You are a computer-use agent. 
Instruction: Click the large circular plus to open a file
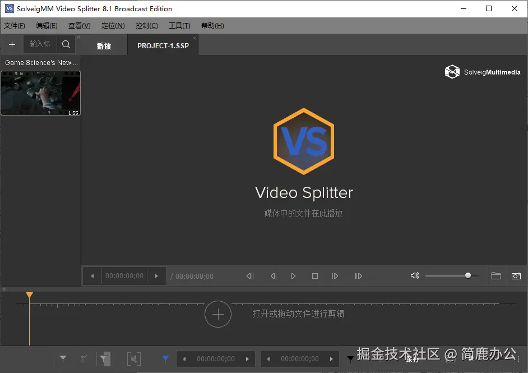pos(218,314)
